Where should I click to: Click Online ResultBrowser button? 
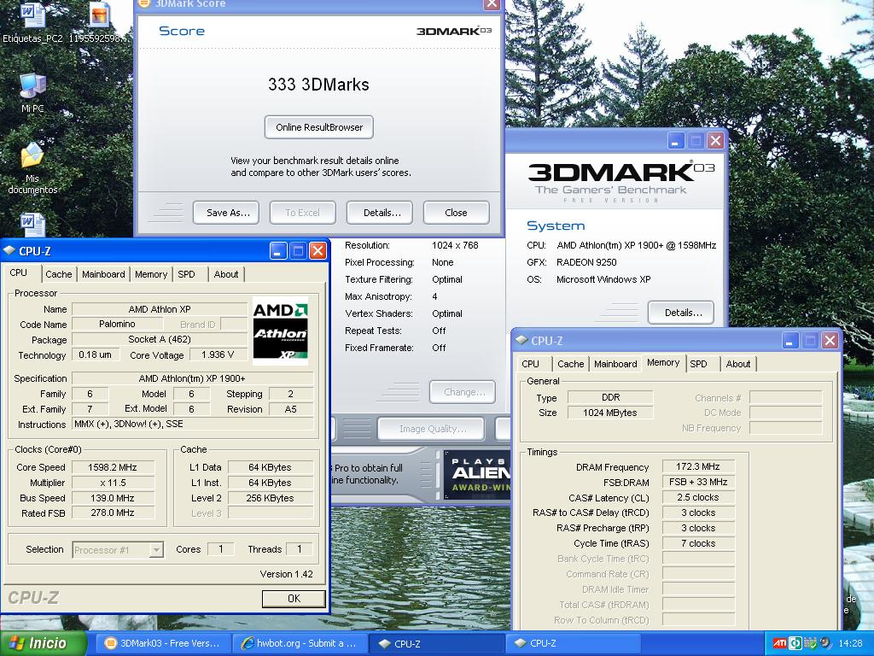point(319,127)
